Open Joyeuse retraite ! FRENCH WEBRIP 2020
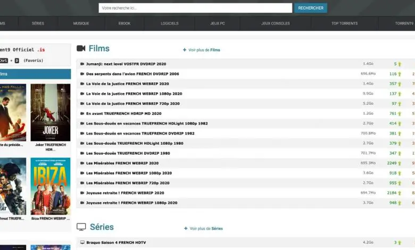This screenshot has width=415, height=250. (x=125, y=193)
